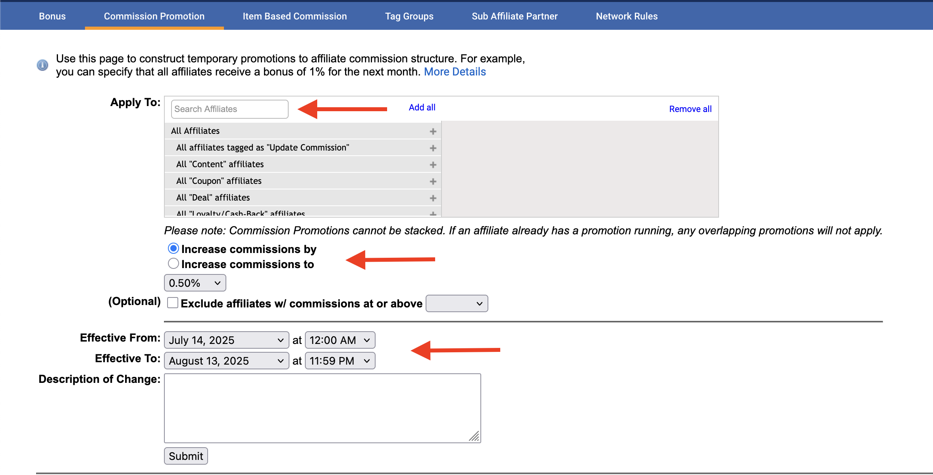Click inside the Description of Change textarea
This screenshot has height=475, width=933.
pos(322,408)
